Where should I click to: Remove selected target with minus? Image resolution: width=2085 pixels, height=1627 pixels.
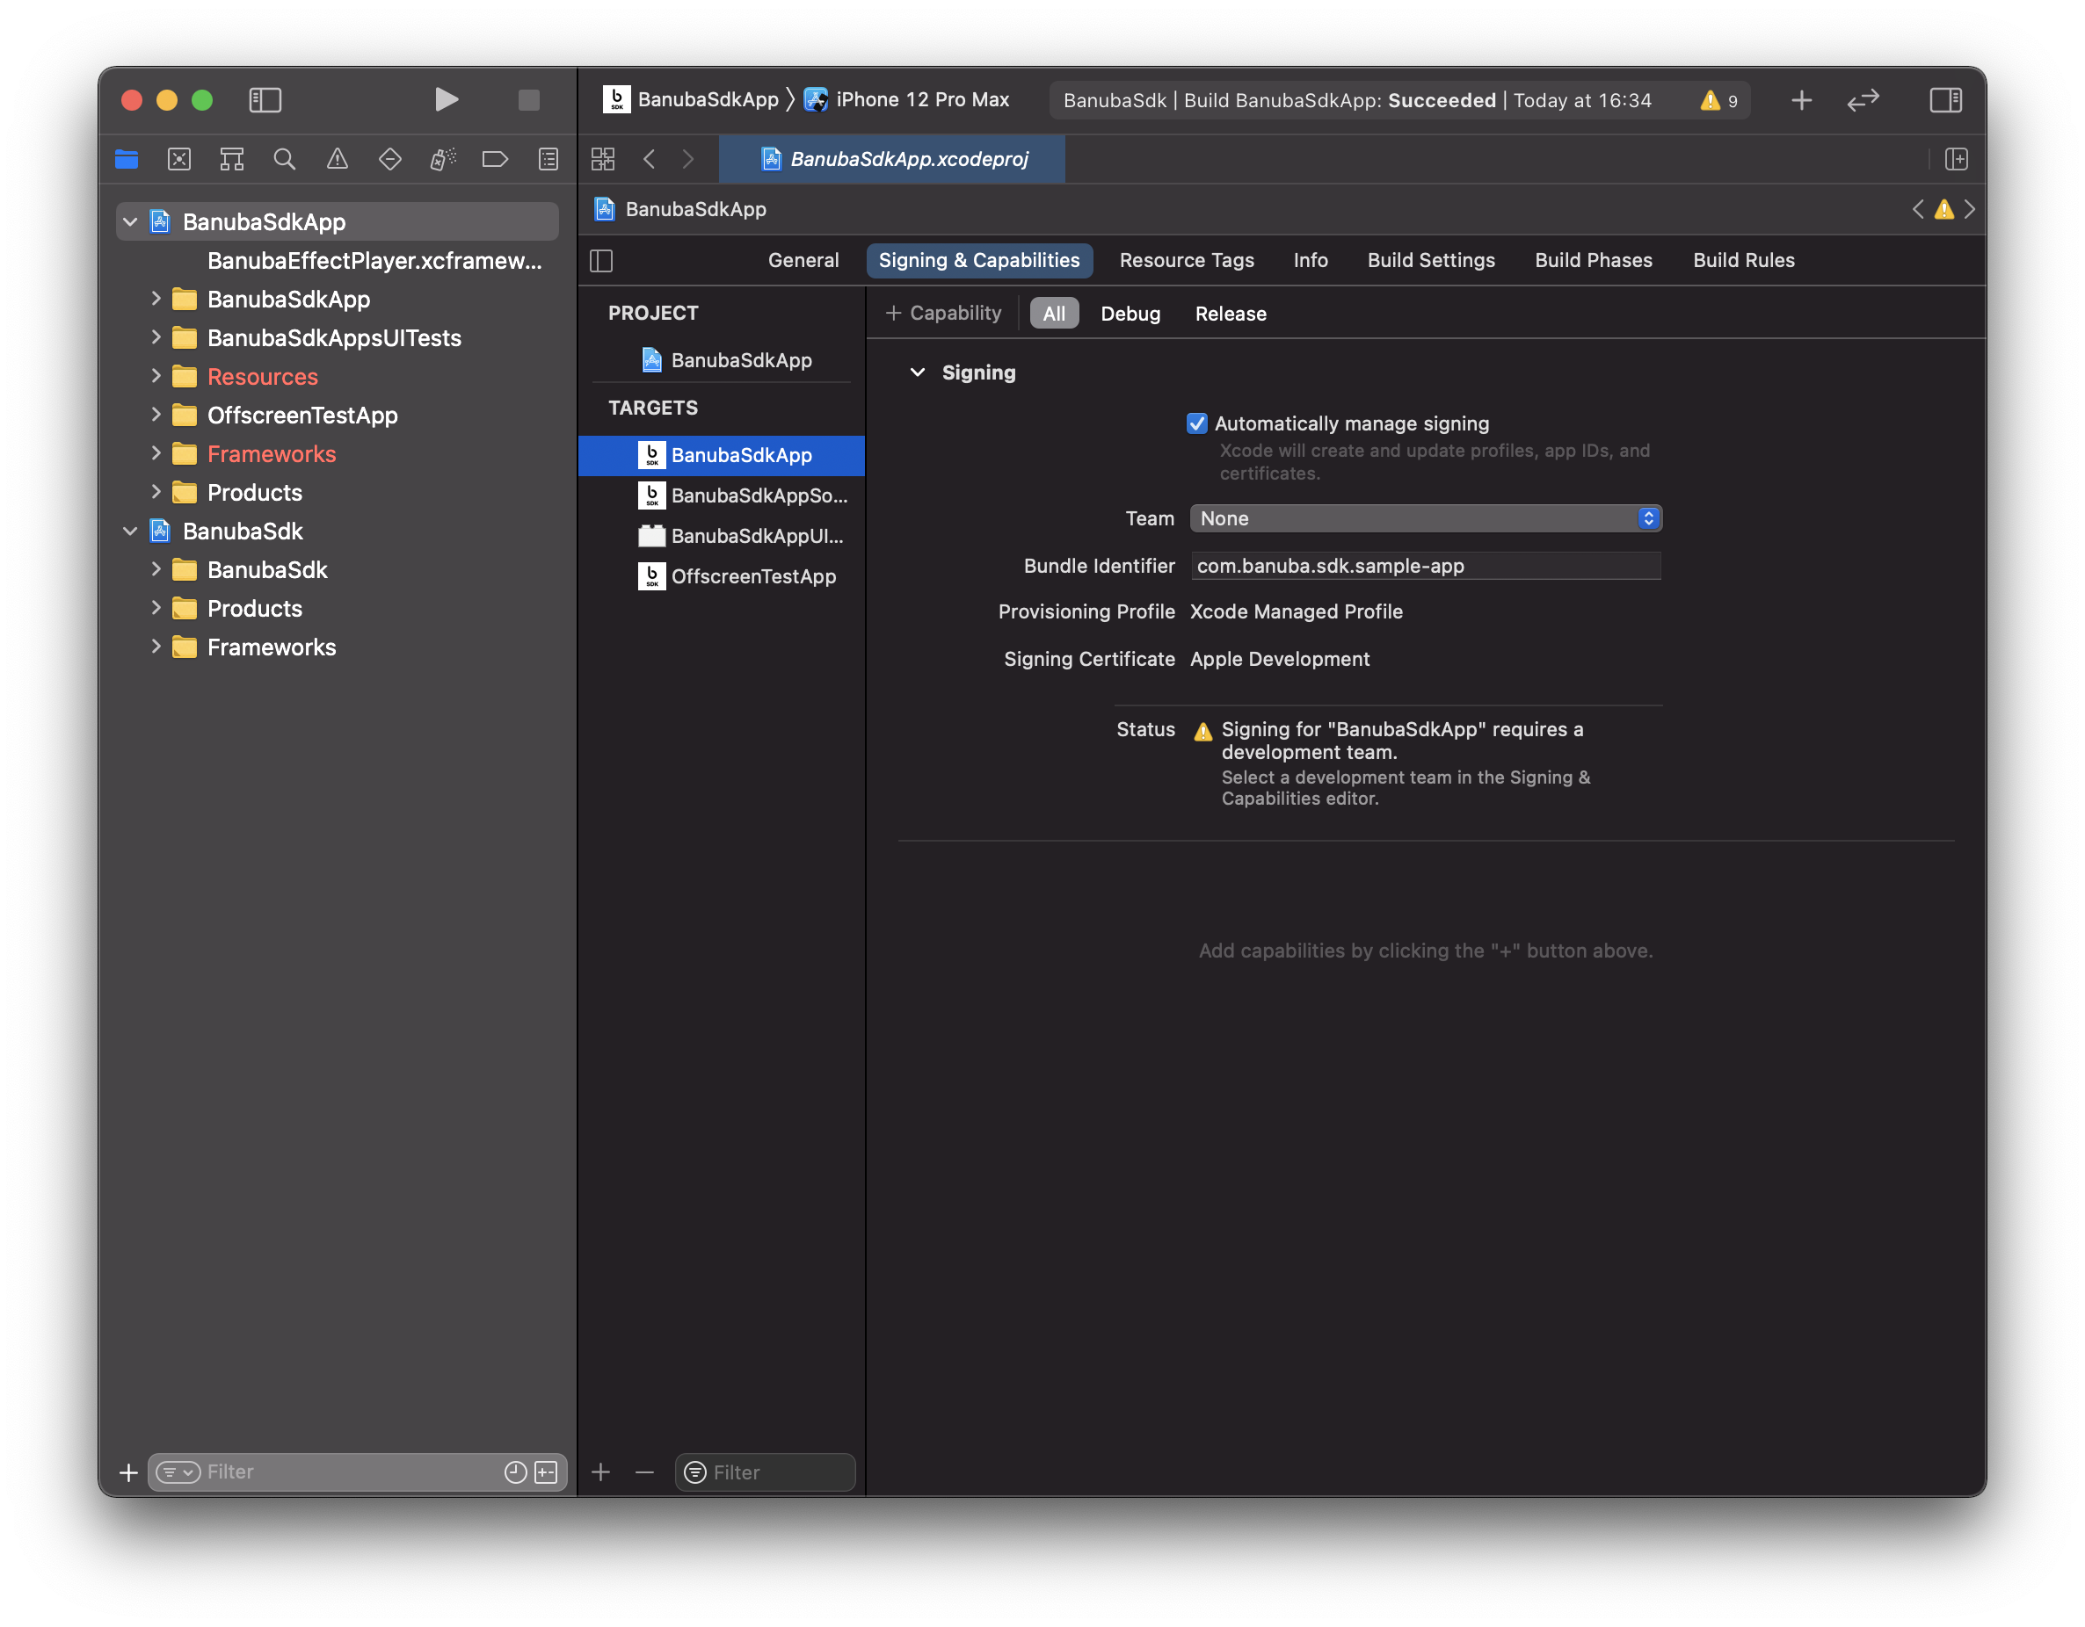click(x=644, y=1472)
